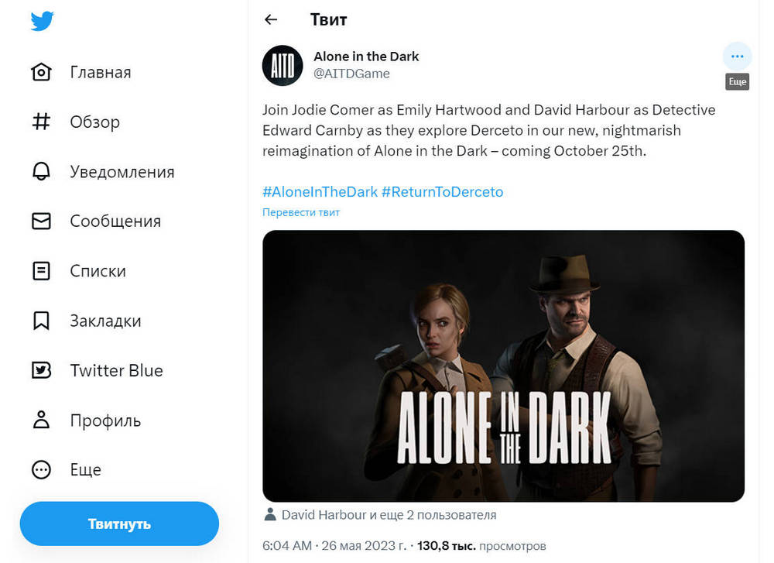Click the Twitter bird logo
Screen dimensions: 774x563
[42, 21]
